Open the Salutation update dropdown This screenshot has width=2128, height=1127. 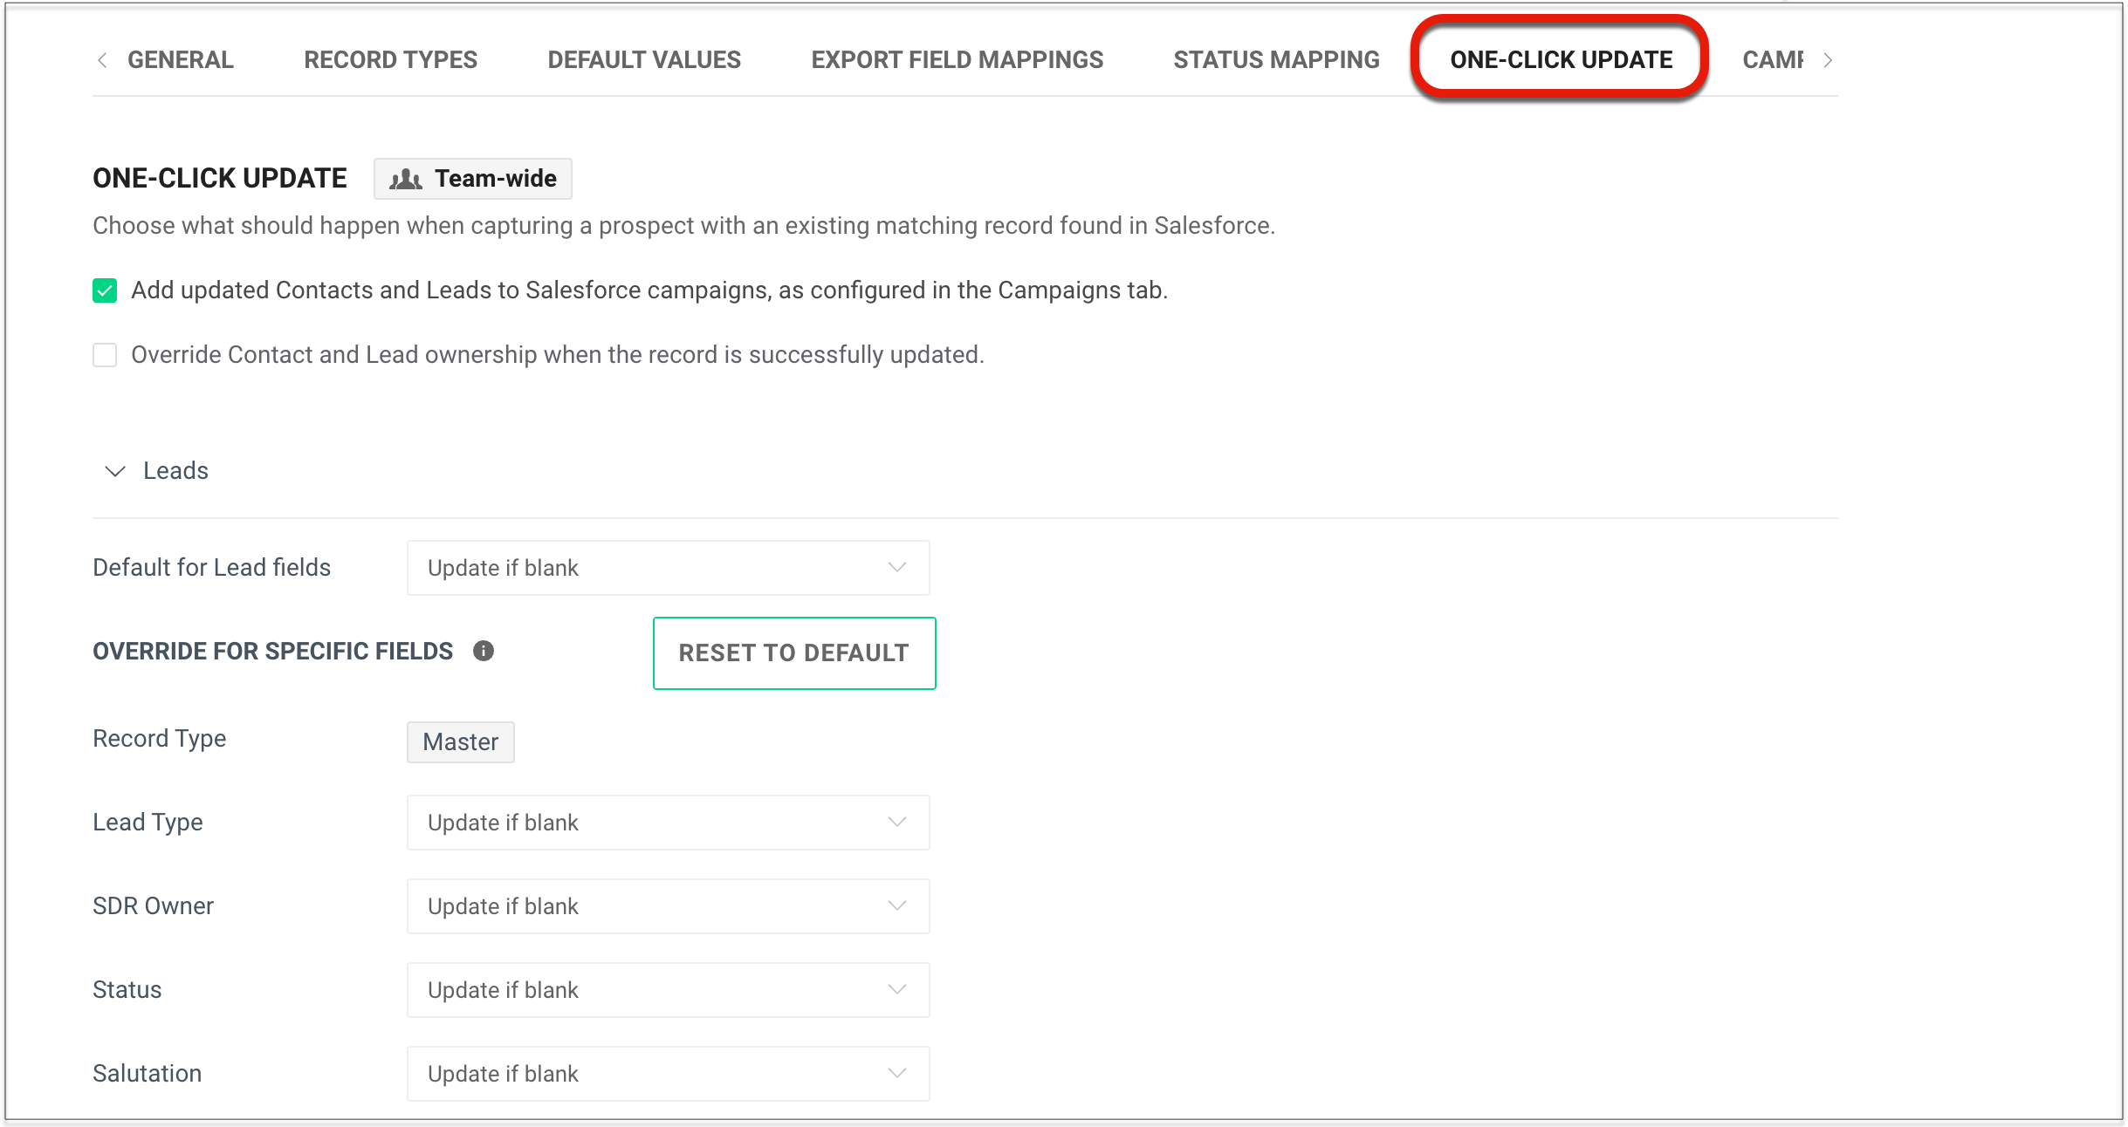tap(668, 1074)
